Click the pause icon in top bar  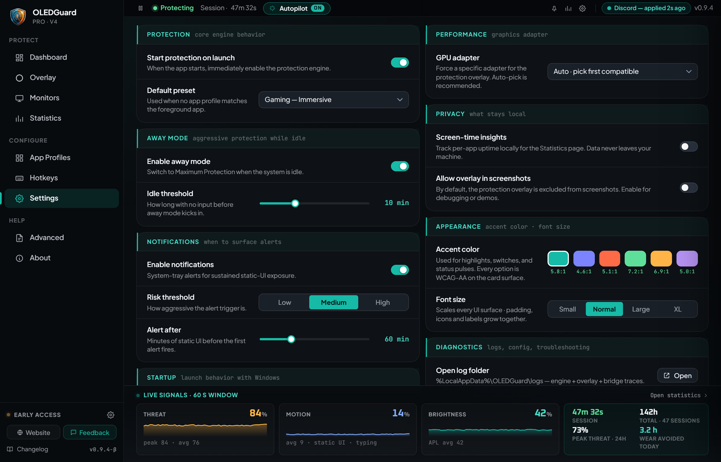140,8
